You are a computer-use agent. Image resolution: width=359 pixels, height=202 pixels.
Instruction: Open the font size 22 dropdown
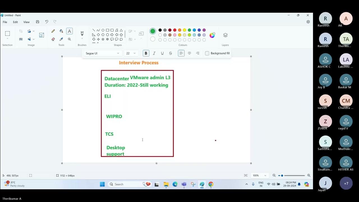click(131, 53)
